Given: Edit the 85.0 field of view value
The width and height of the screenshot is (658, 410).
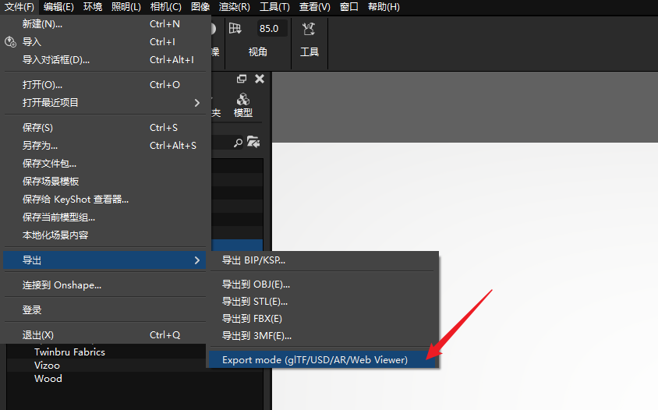Looking at the screenshot, I should pos(269,29).
